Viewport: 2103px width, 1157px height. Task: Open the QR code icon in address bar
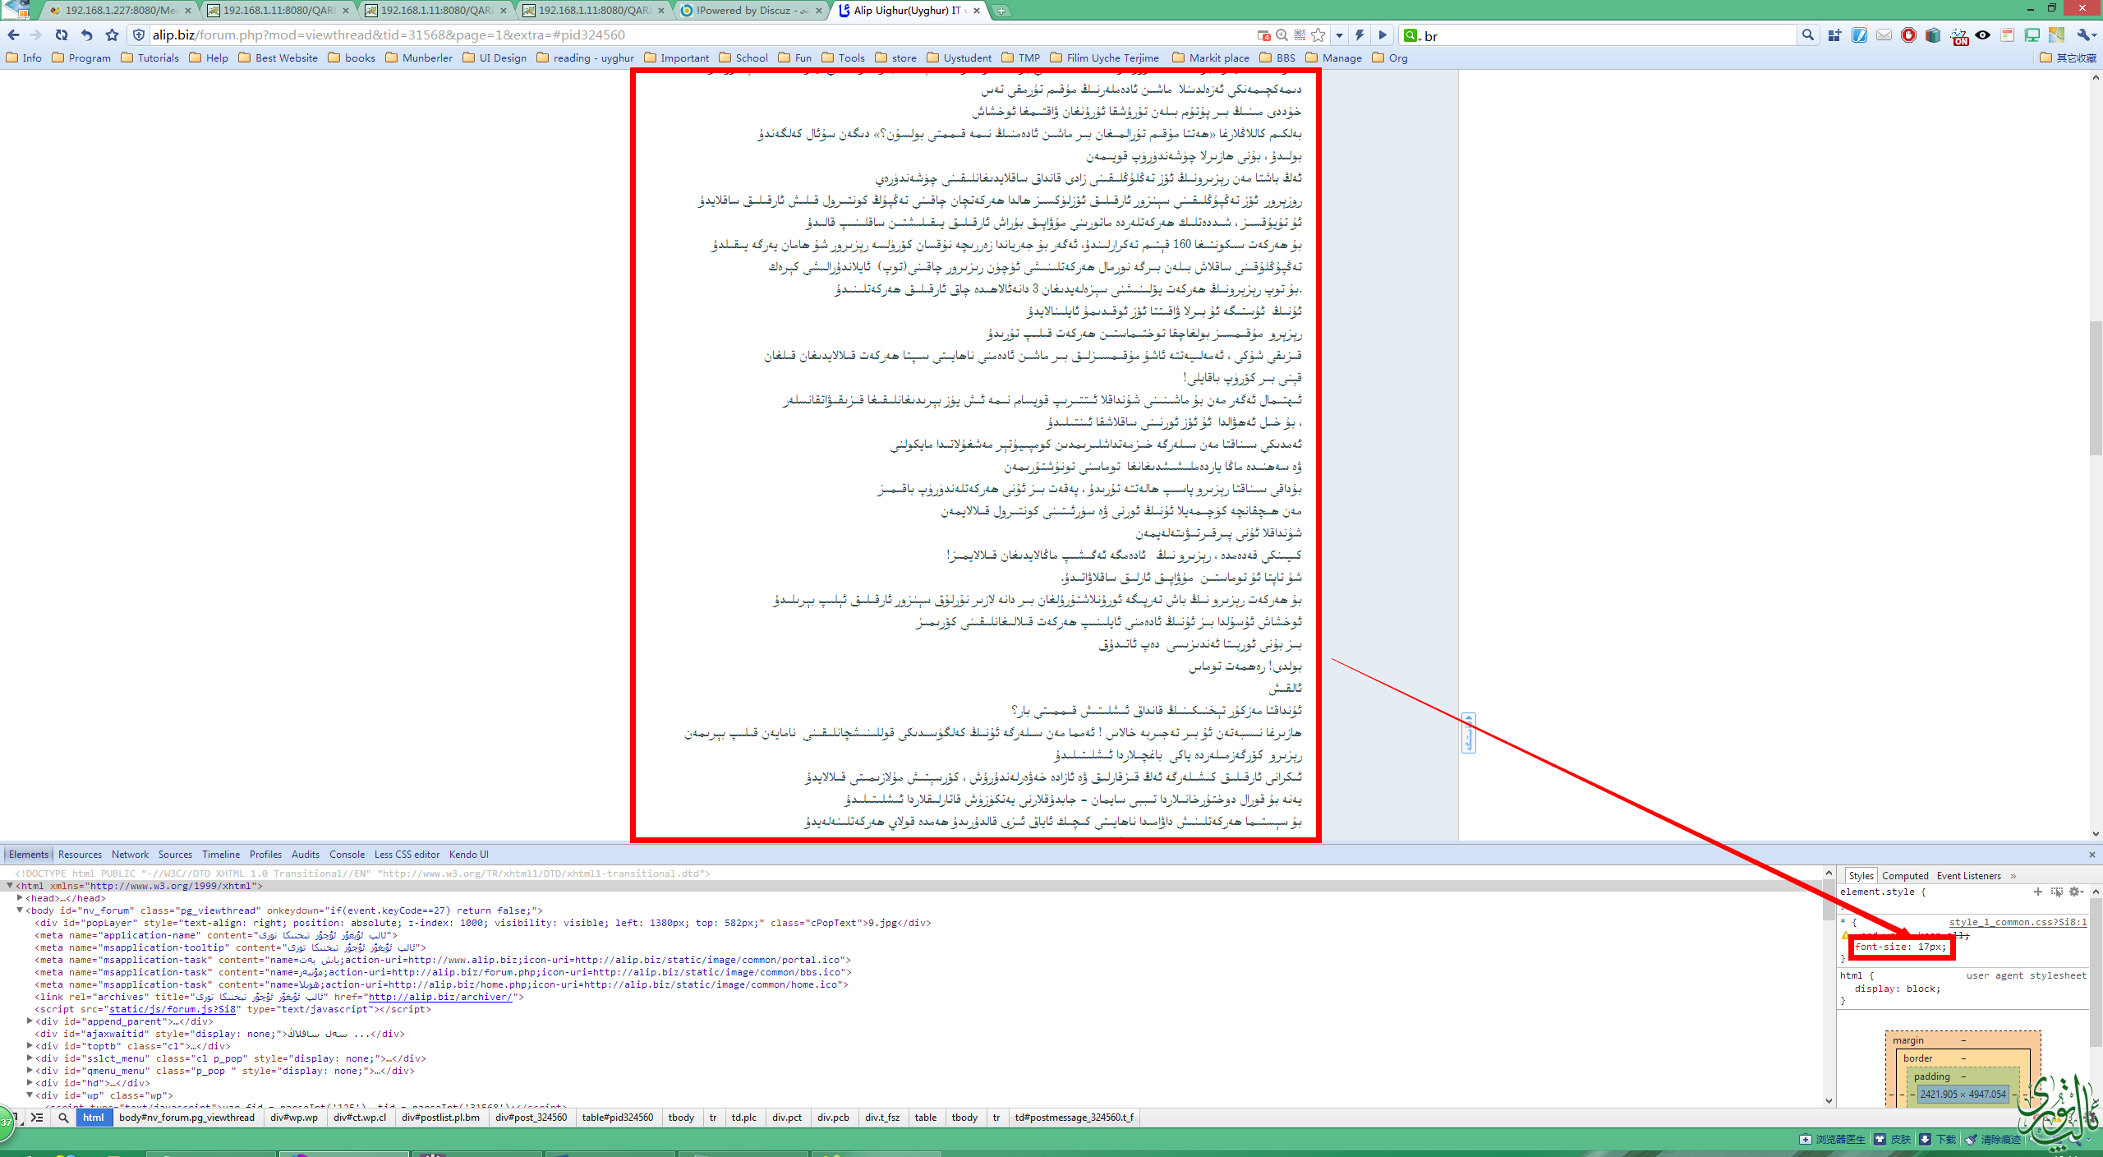1300,35
